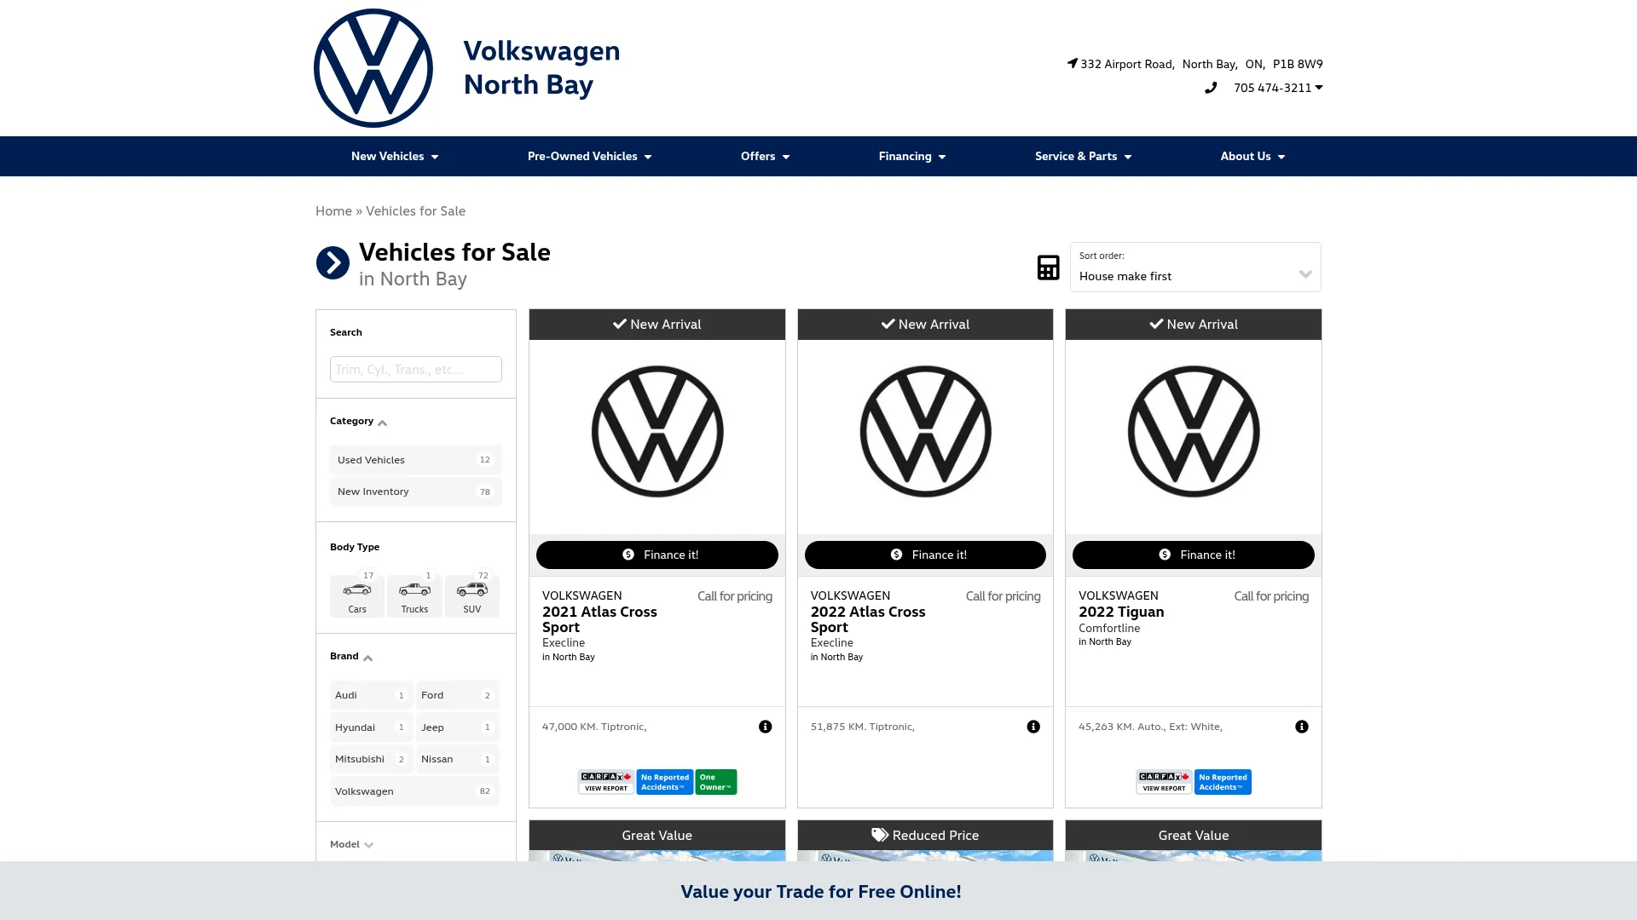Open Pre-Owned Vehicles menu
Image resolution: width=1637 pixels, height=920 pixels.
pyautogui.click(x=589, y=156)
